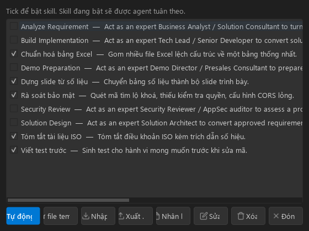The image size is (309, 231).
Task: Click the export icon on Xuất button
Action: pyautogui.click(x=121, y=216)
